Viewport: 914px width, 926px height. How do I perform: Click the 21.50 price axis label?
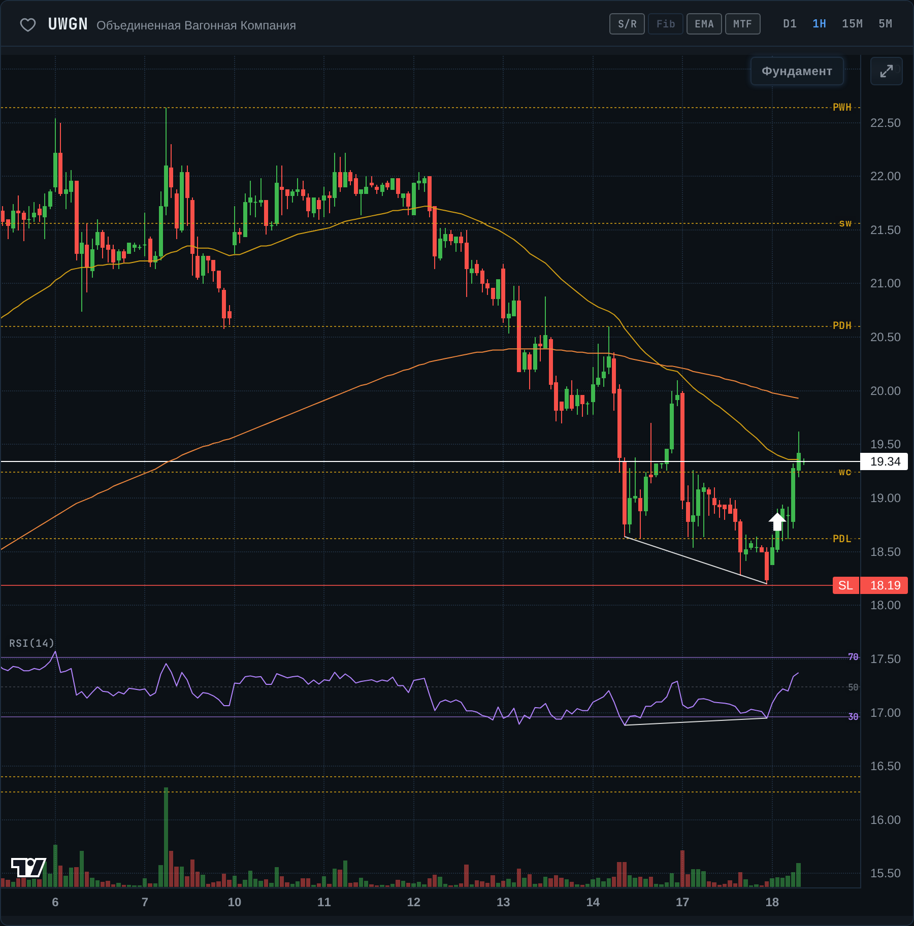pyautogui.click(x=886, y=230)
